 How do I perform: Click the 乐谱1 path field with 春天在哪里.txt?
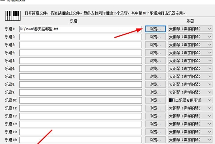coord(80,29)
